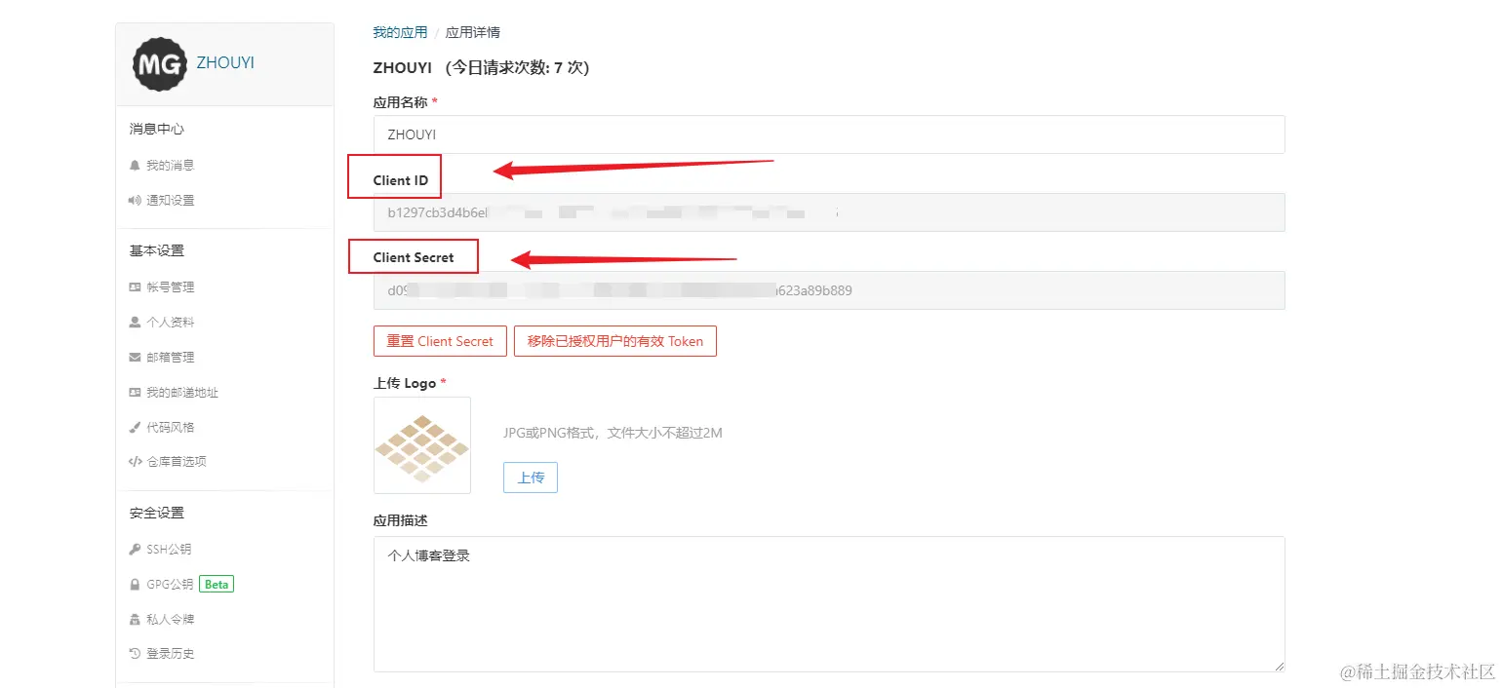Click the history icon beside 登录历史
Screen dimensions: 1502x688
tap(135, 654)
